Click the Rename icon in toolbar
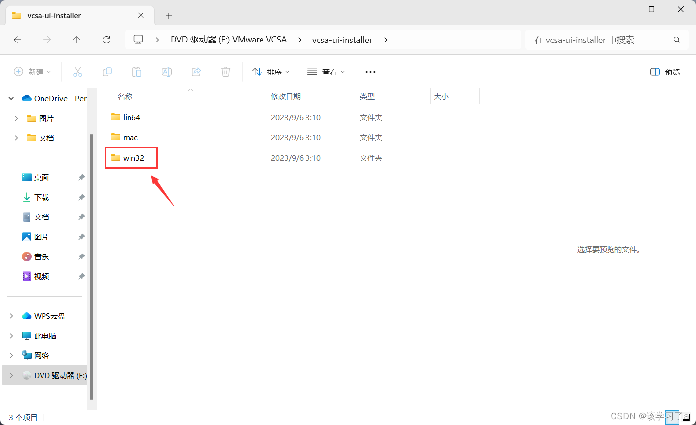The height and width of the screenshot is (425, 696). click(x=167, y=72)
